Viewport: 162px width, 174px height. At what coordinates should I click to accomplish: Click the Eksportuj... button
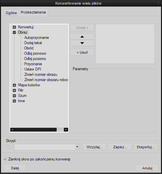146,147
